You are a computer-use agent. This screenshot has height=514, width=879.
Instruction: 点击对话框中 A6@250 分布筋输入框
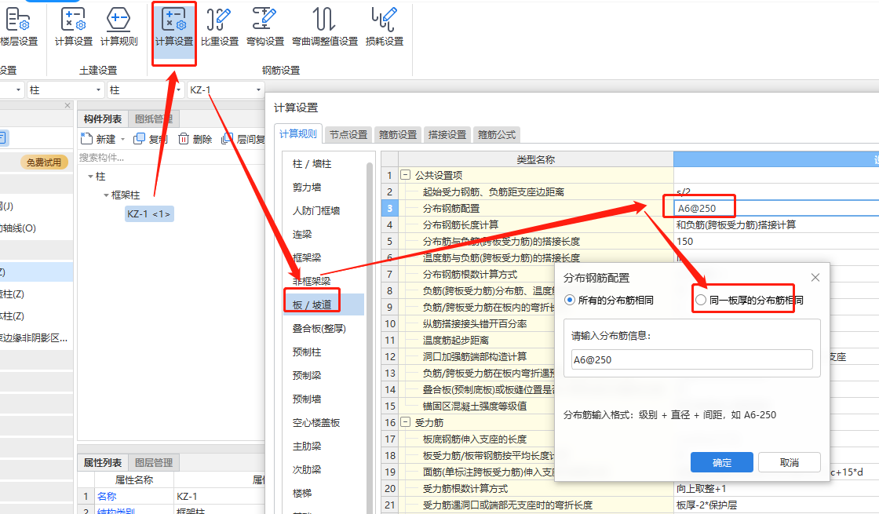click(690, 359)
